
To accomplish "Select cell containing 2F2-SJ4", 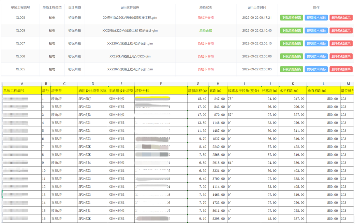I will (x=93, y=163).
